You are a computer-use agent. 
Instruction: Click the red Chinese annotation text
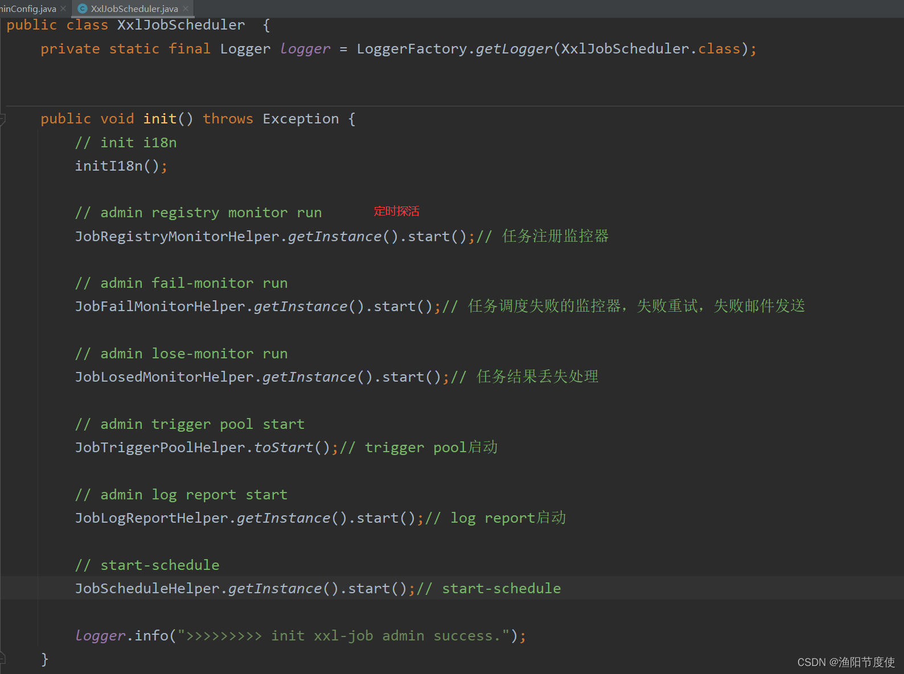coord(397,211)
